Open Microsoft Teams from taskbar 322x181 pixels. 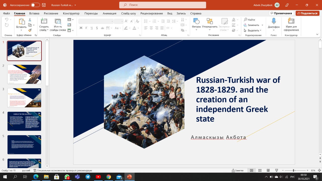77,177
